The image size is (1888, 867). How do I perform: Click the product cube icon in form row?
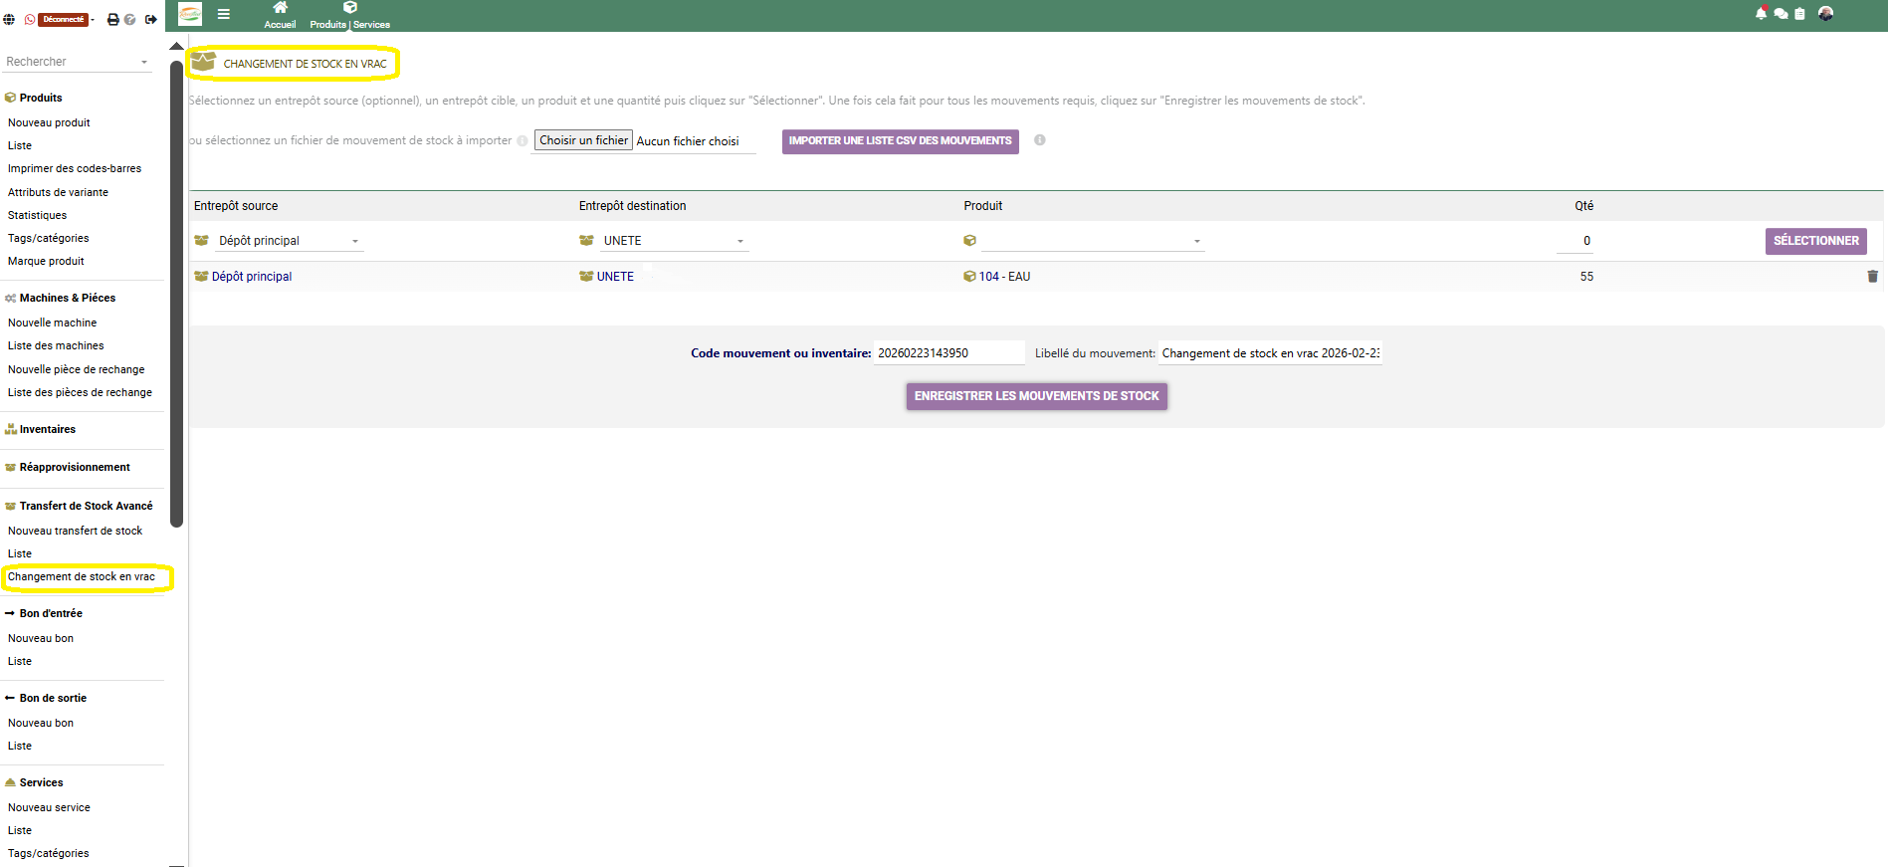coord(969,241)
